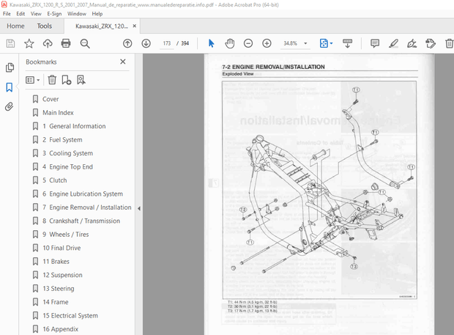Click the scrolling mode keyboard icon
Image resolution: width=454 pixels, height=335 pixels.
(347, 43)
